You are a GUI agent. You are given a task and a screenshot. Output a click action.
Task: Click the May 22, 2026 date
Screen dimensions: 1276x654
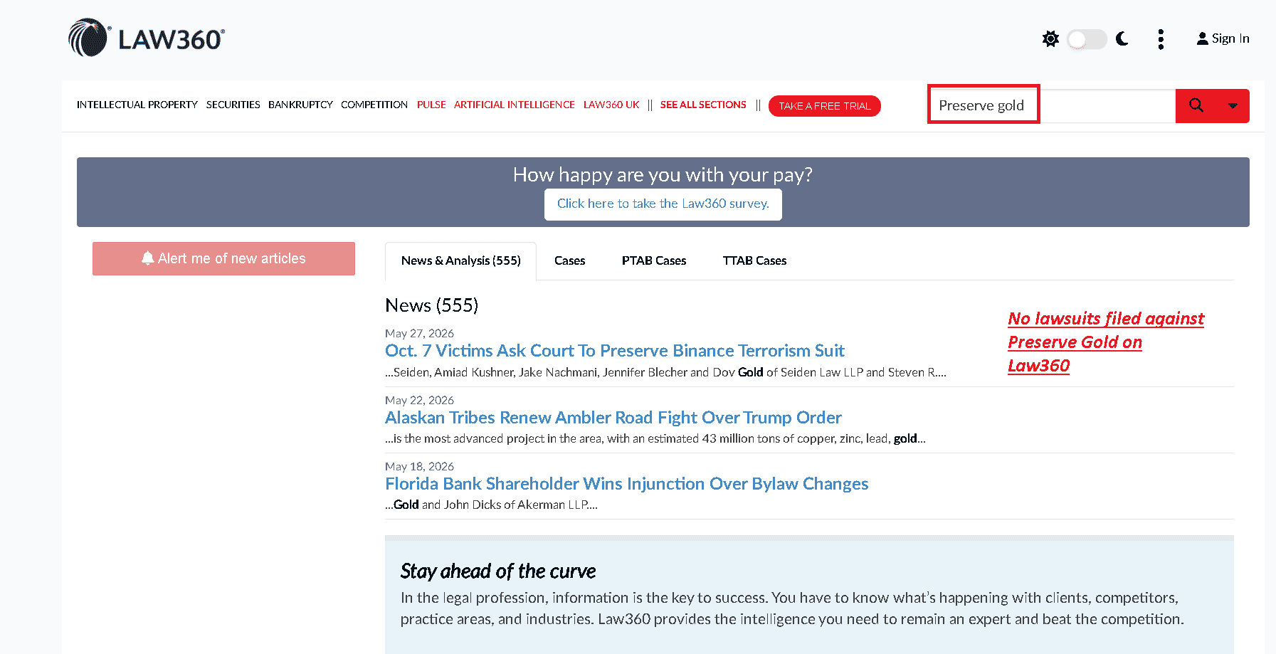pyautogui.click(x=419, y=400)
